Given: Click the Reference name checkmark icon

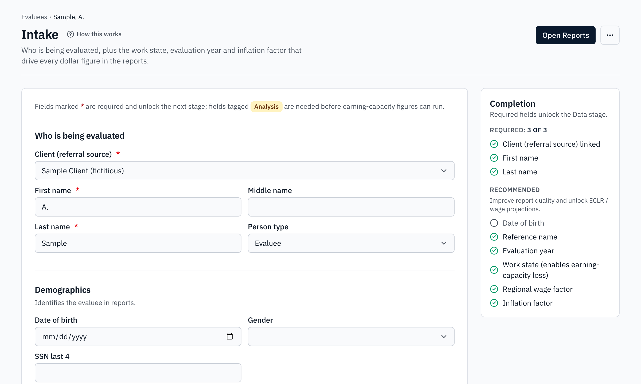Looking at the screenshot, I should 494,237.
